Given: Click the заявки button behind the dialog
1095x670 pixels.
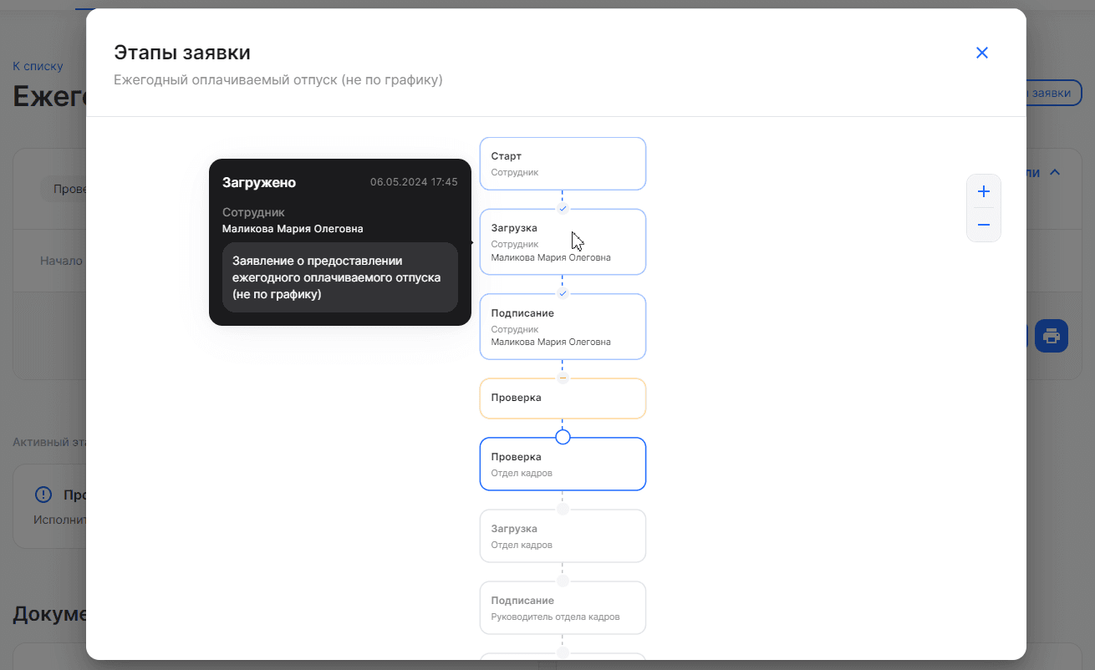Looking at the screenshot, I should pyautogui.click(x=1053, y=93).
